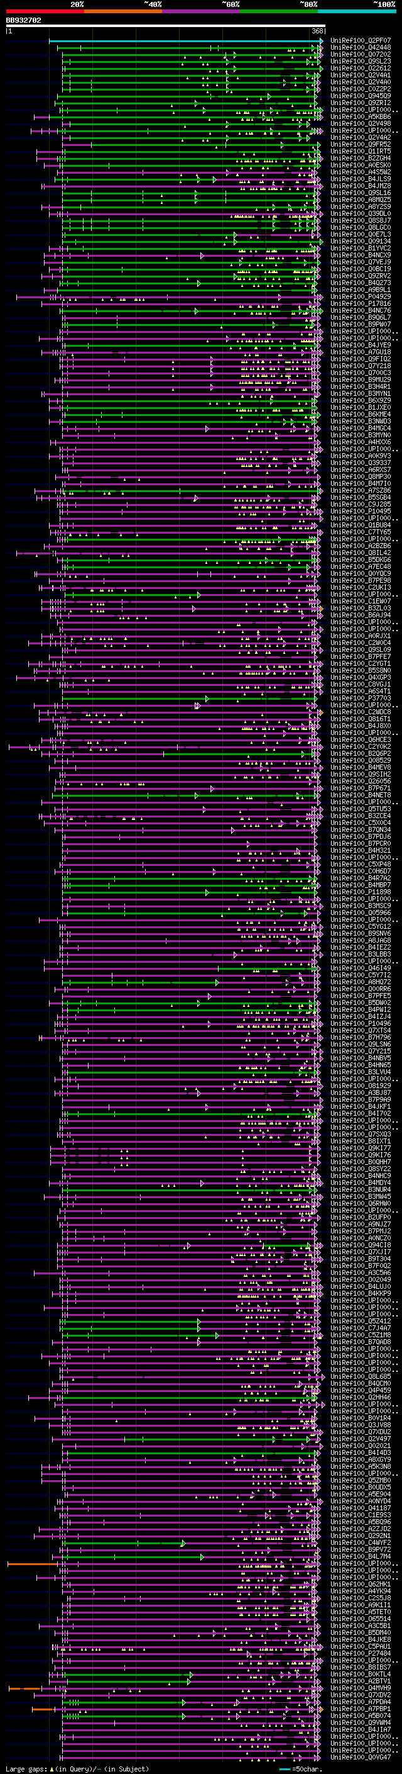Screen dimensions: 402x1774
Task: Click the orange ~40% identity legend segment
Action: (x=122, y=11)
